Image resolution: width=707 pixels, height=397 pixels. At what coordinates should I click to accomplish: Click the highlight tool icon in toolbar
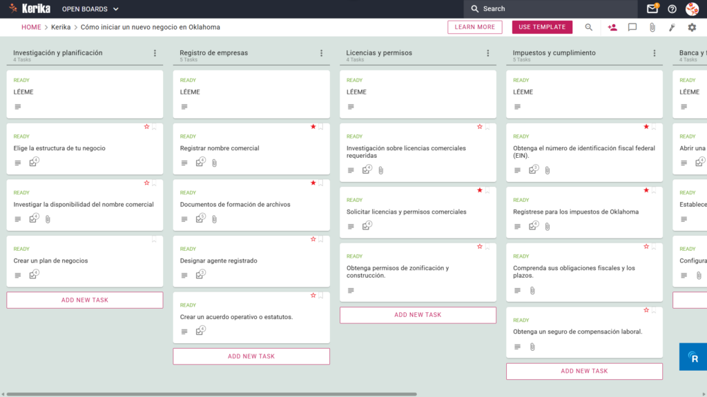(672, 28)
